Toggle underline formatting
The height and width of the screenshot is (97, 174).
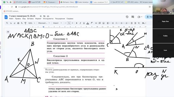click(x=84, y=23)
